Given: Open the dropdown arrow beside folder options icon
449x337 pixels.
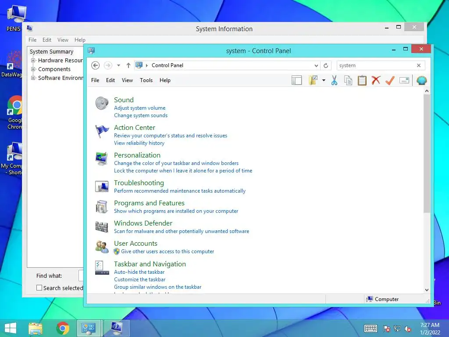Looking at the screenshot, I should point(324,81).
